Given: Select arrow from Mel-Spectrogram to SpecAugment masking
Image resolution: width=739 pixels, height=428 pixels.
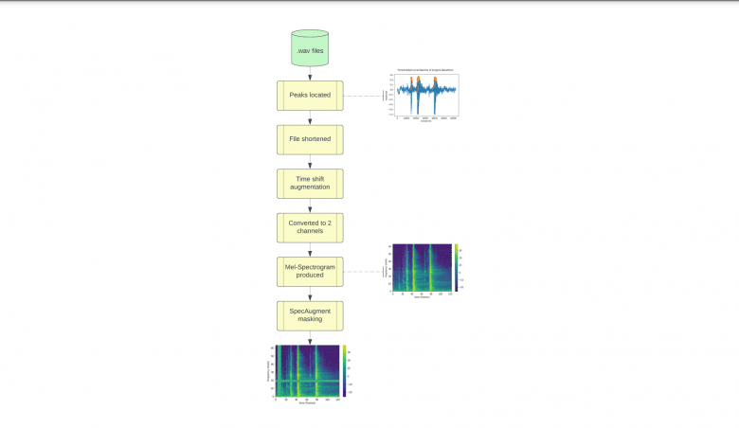Looking at the screenshot, I should [310, 294].
